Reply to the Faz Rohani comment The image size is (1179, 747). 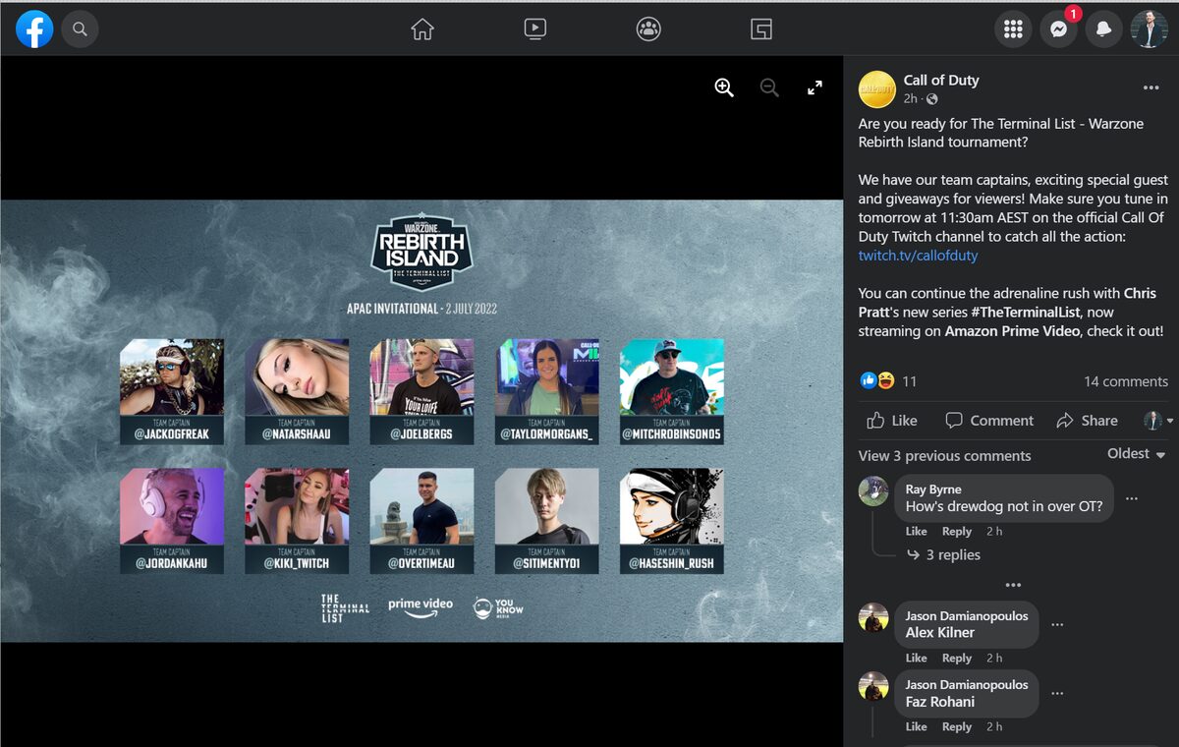click(x=957, y=727)
